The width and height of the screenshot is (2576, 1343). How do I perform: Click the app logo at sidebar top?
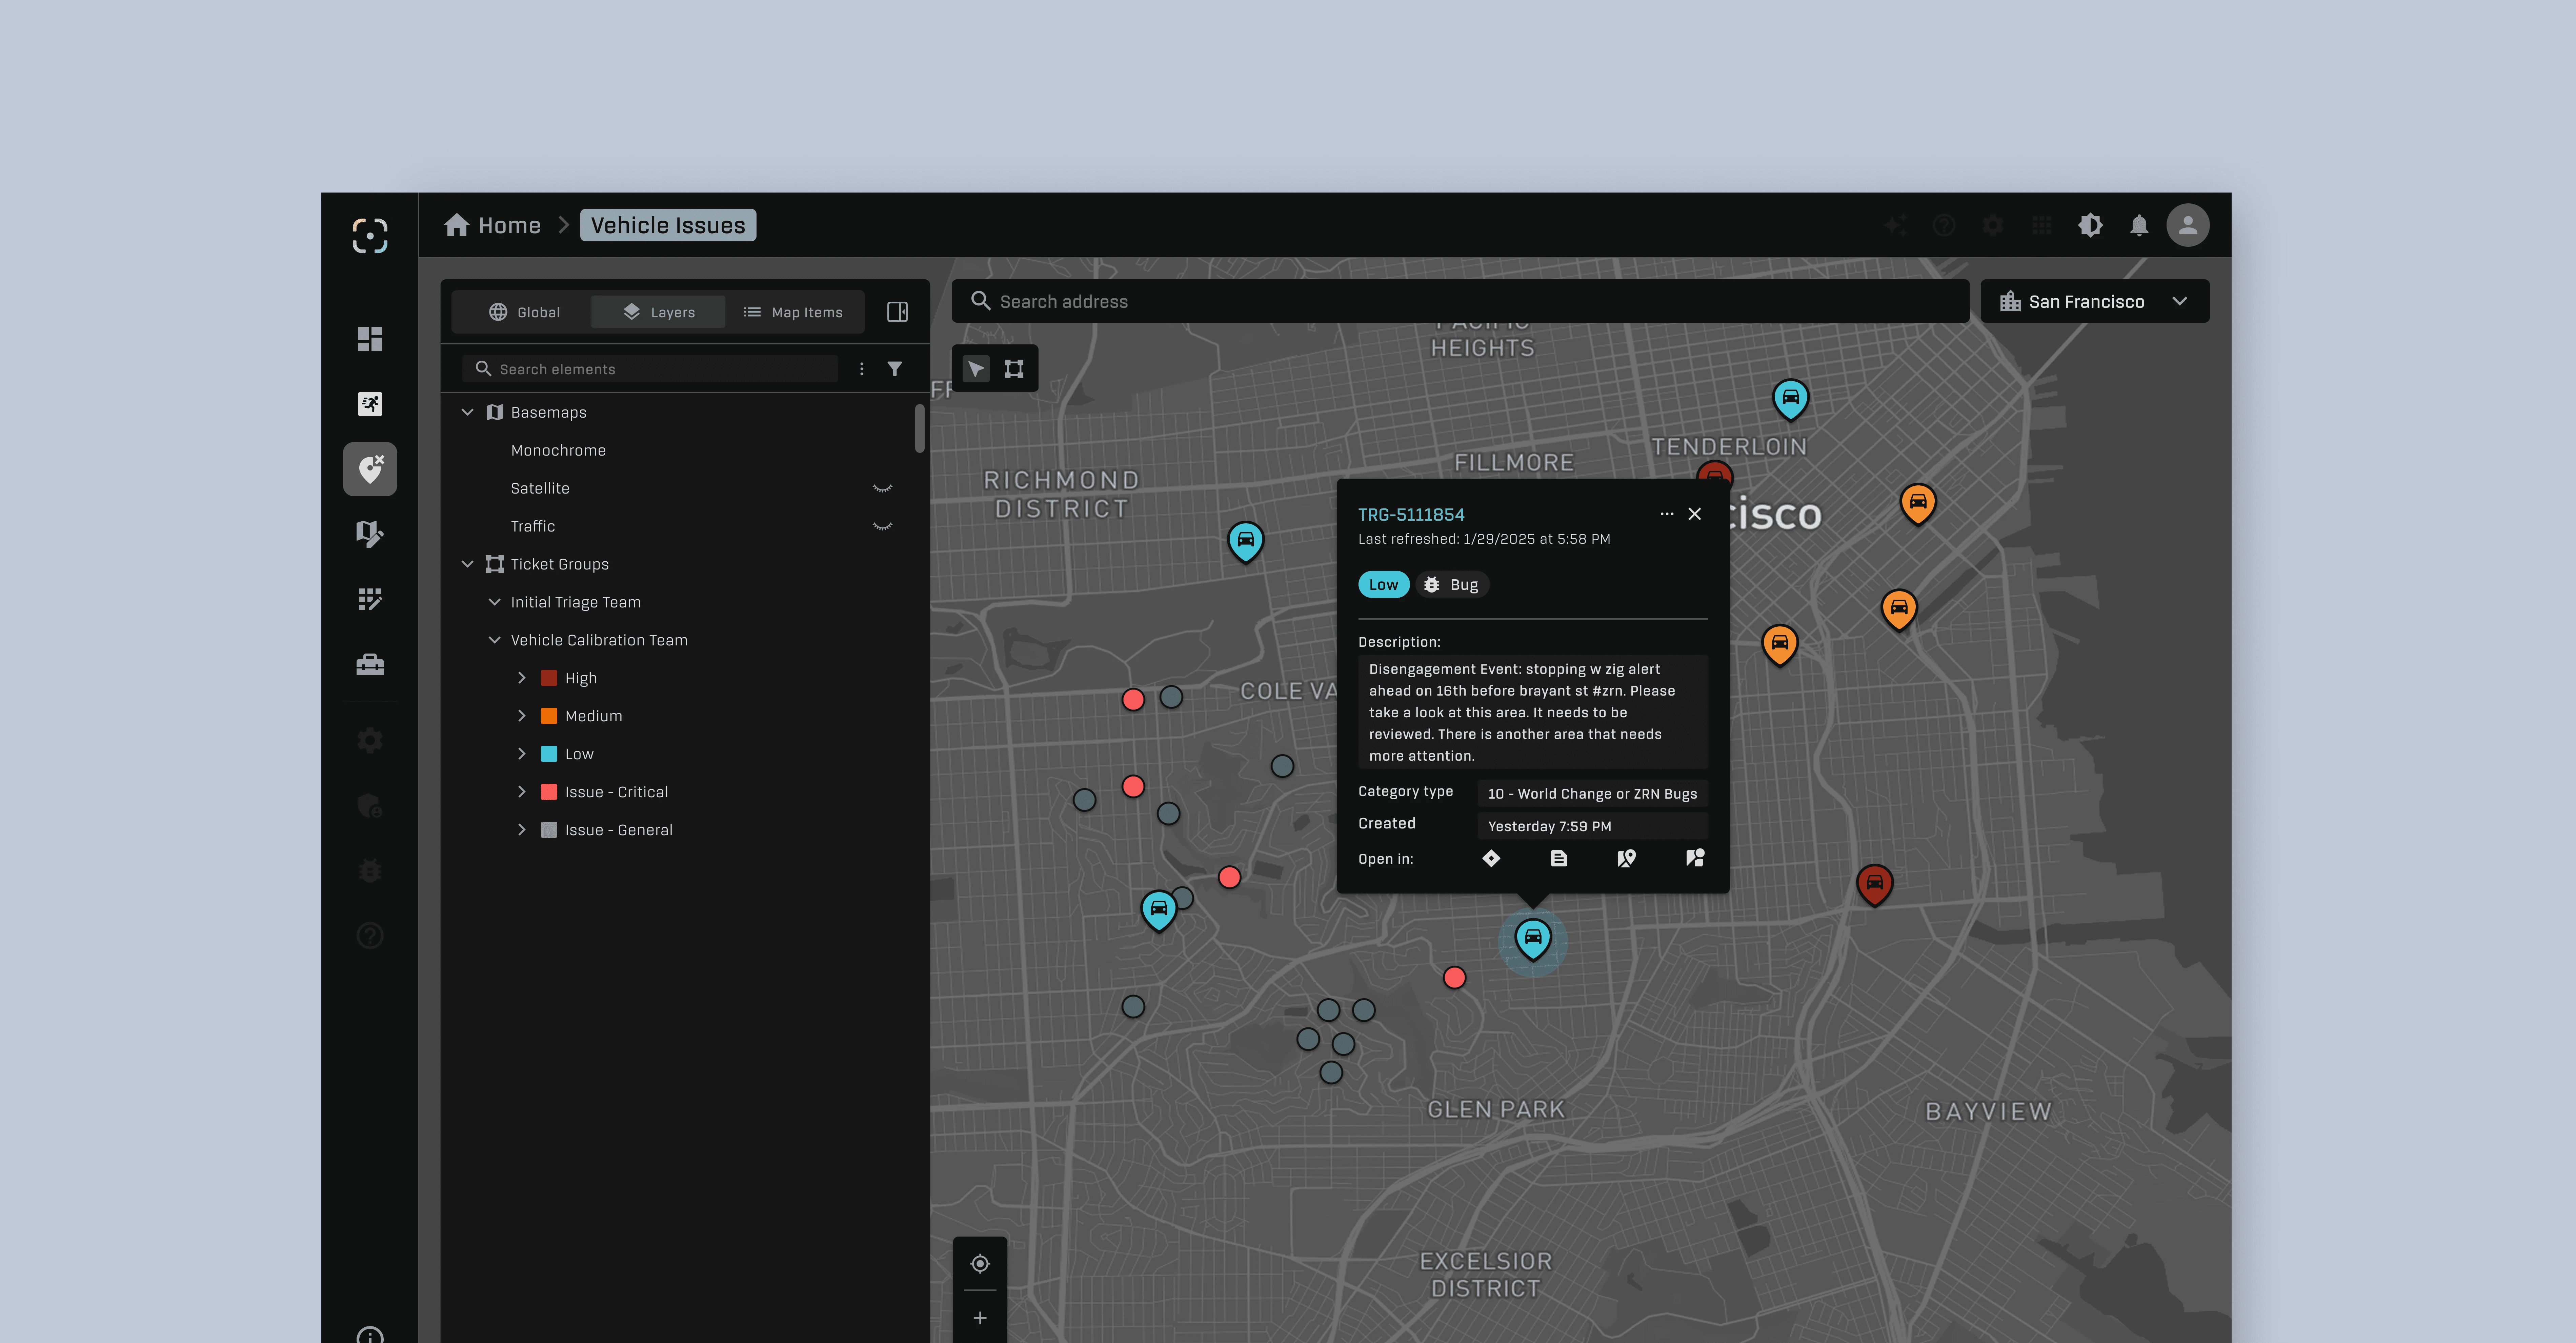pos(370,236)
